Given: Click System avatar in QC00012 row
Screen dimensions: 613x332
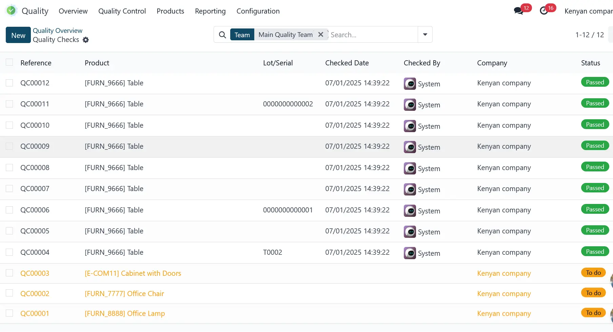Looking at the screenshot, I should pos(410,84).
